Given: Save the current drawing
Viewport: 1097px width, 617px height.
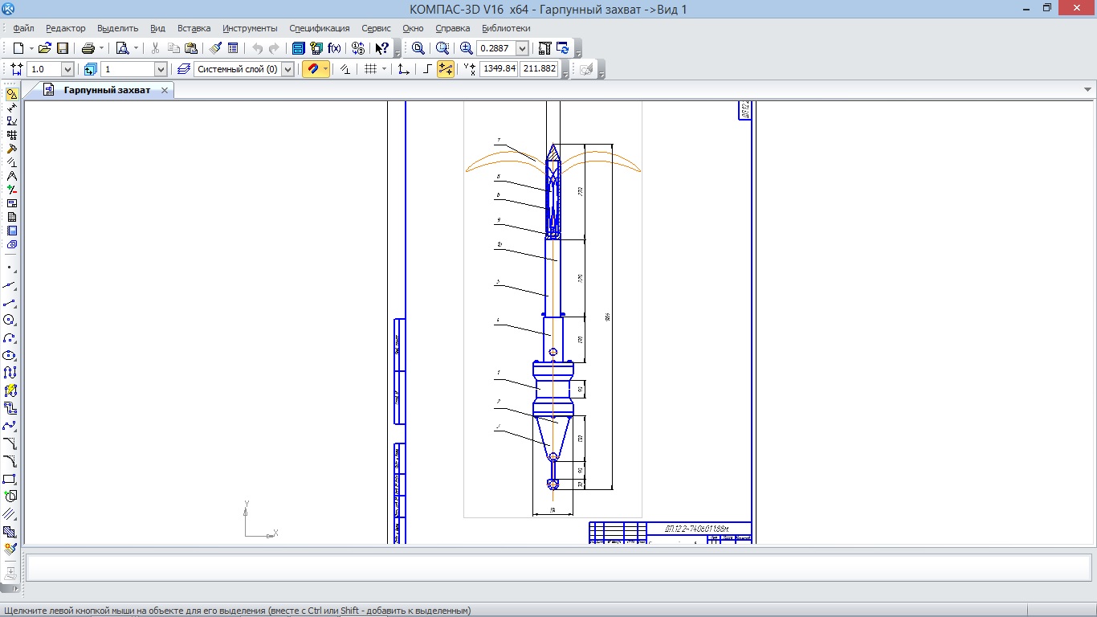Looking at the screenshot, I should pos(62,48).
